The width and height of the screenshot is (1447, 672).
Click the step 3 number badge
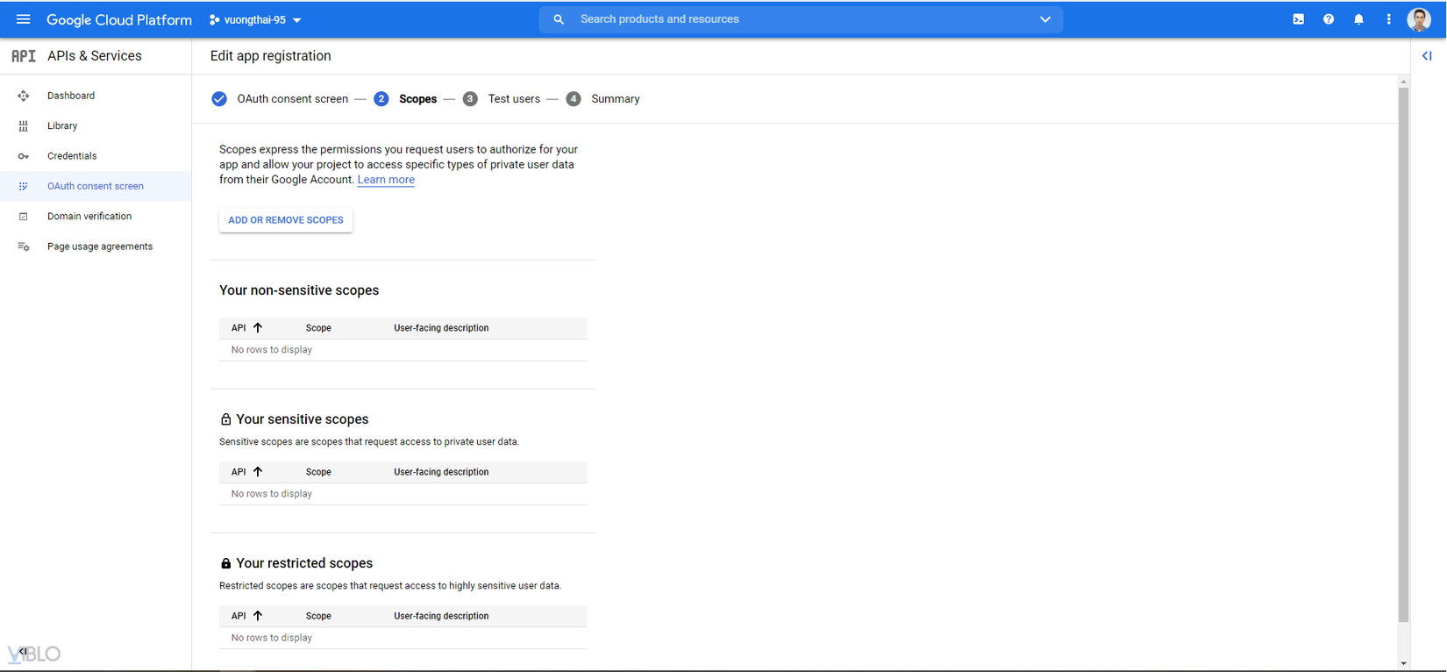click(x=470, y=99)
